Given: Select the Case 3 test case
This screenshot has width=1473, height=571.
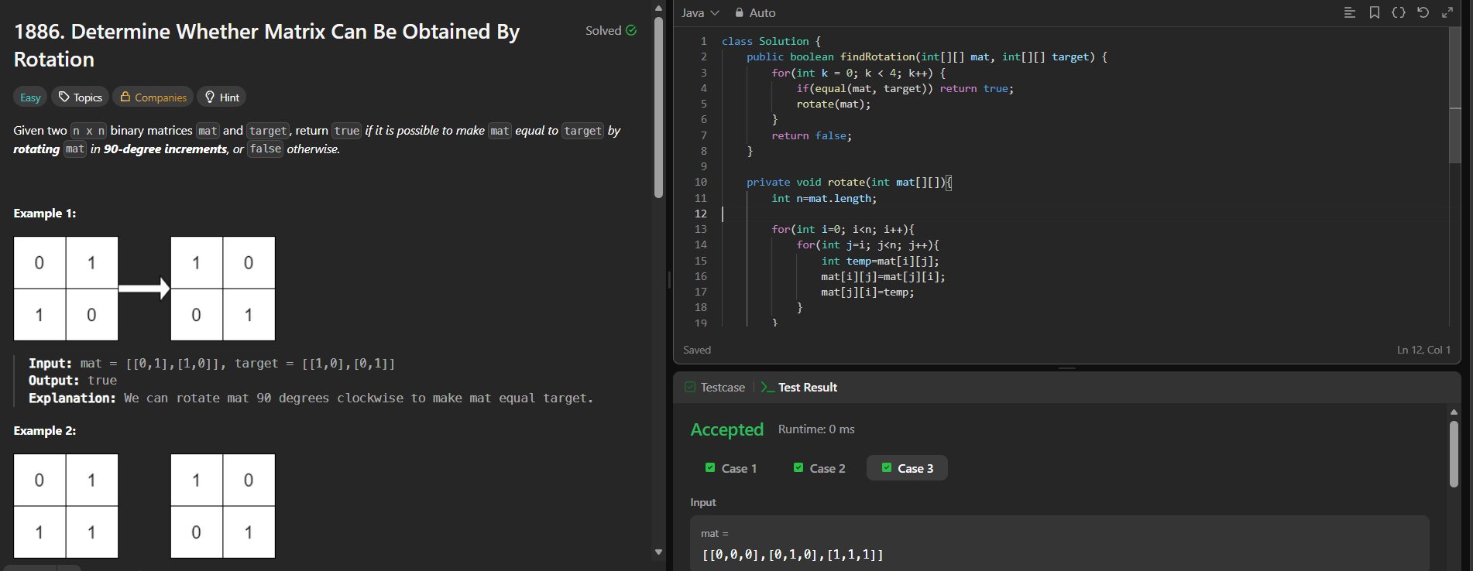Looking at the screenshot, I should 907,468.
